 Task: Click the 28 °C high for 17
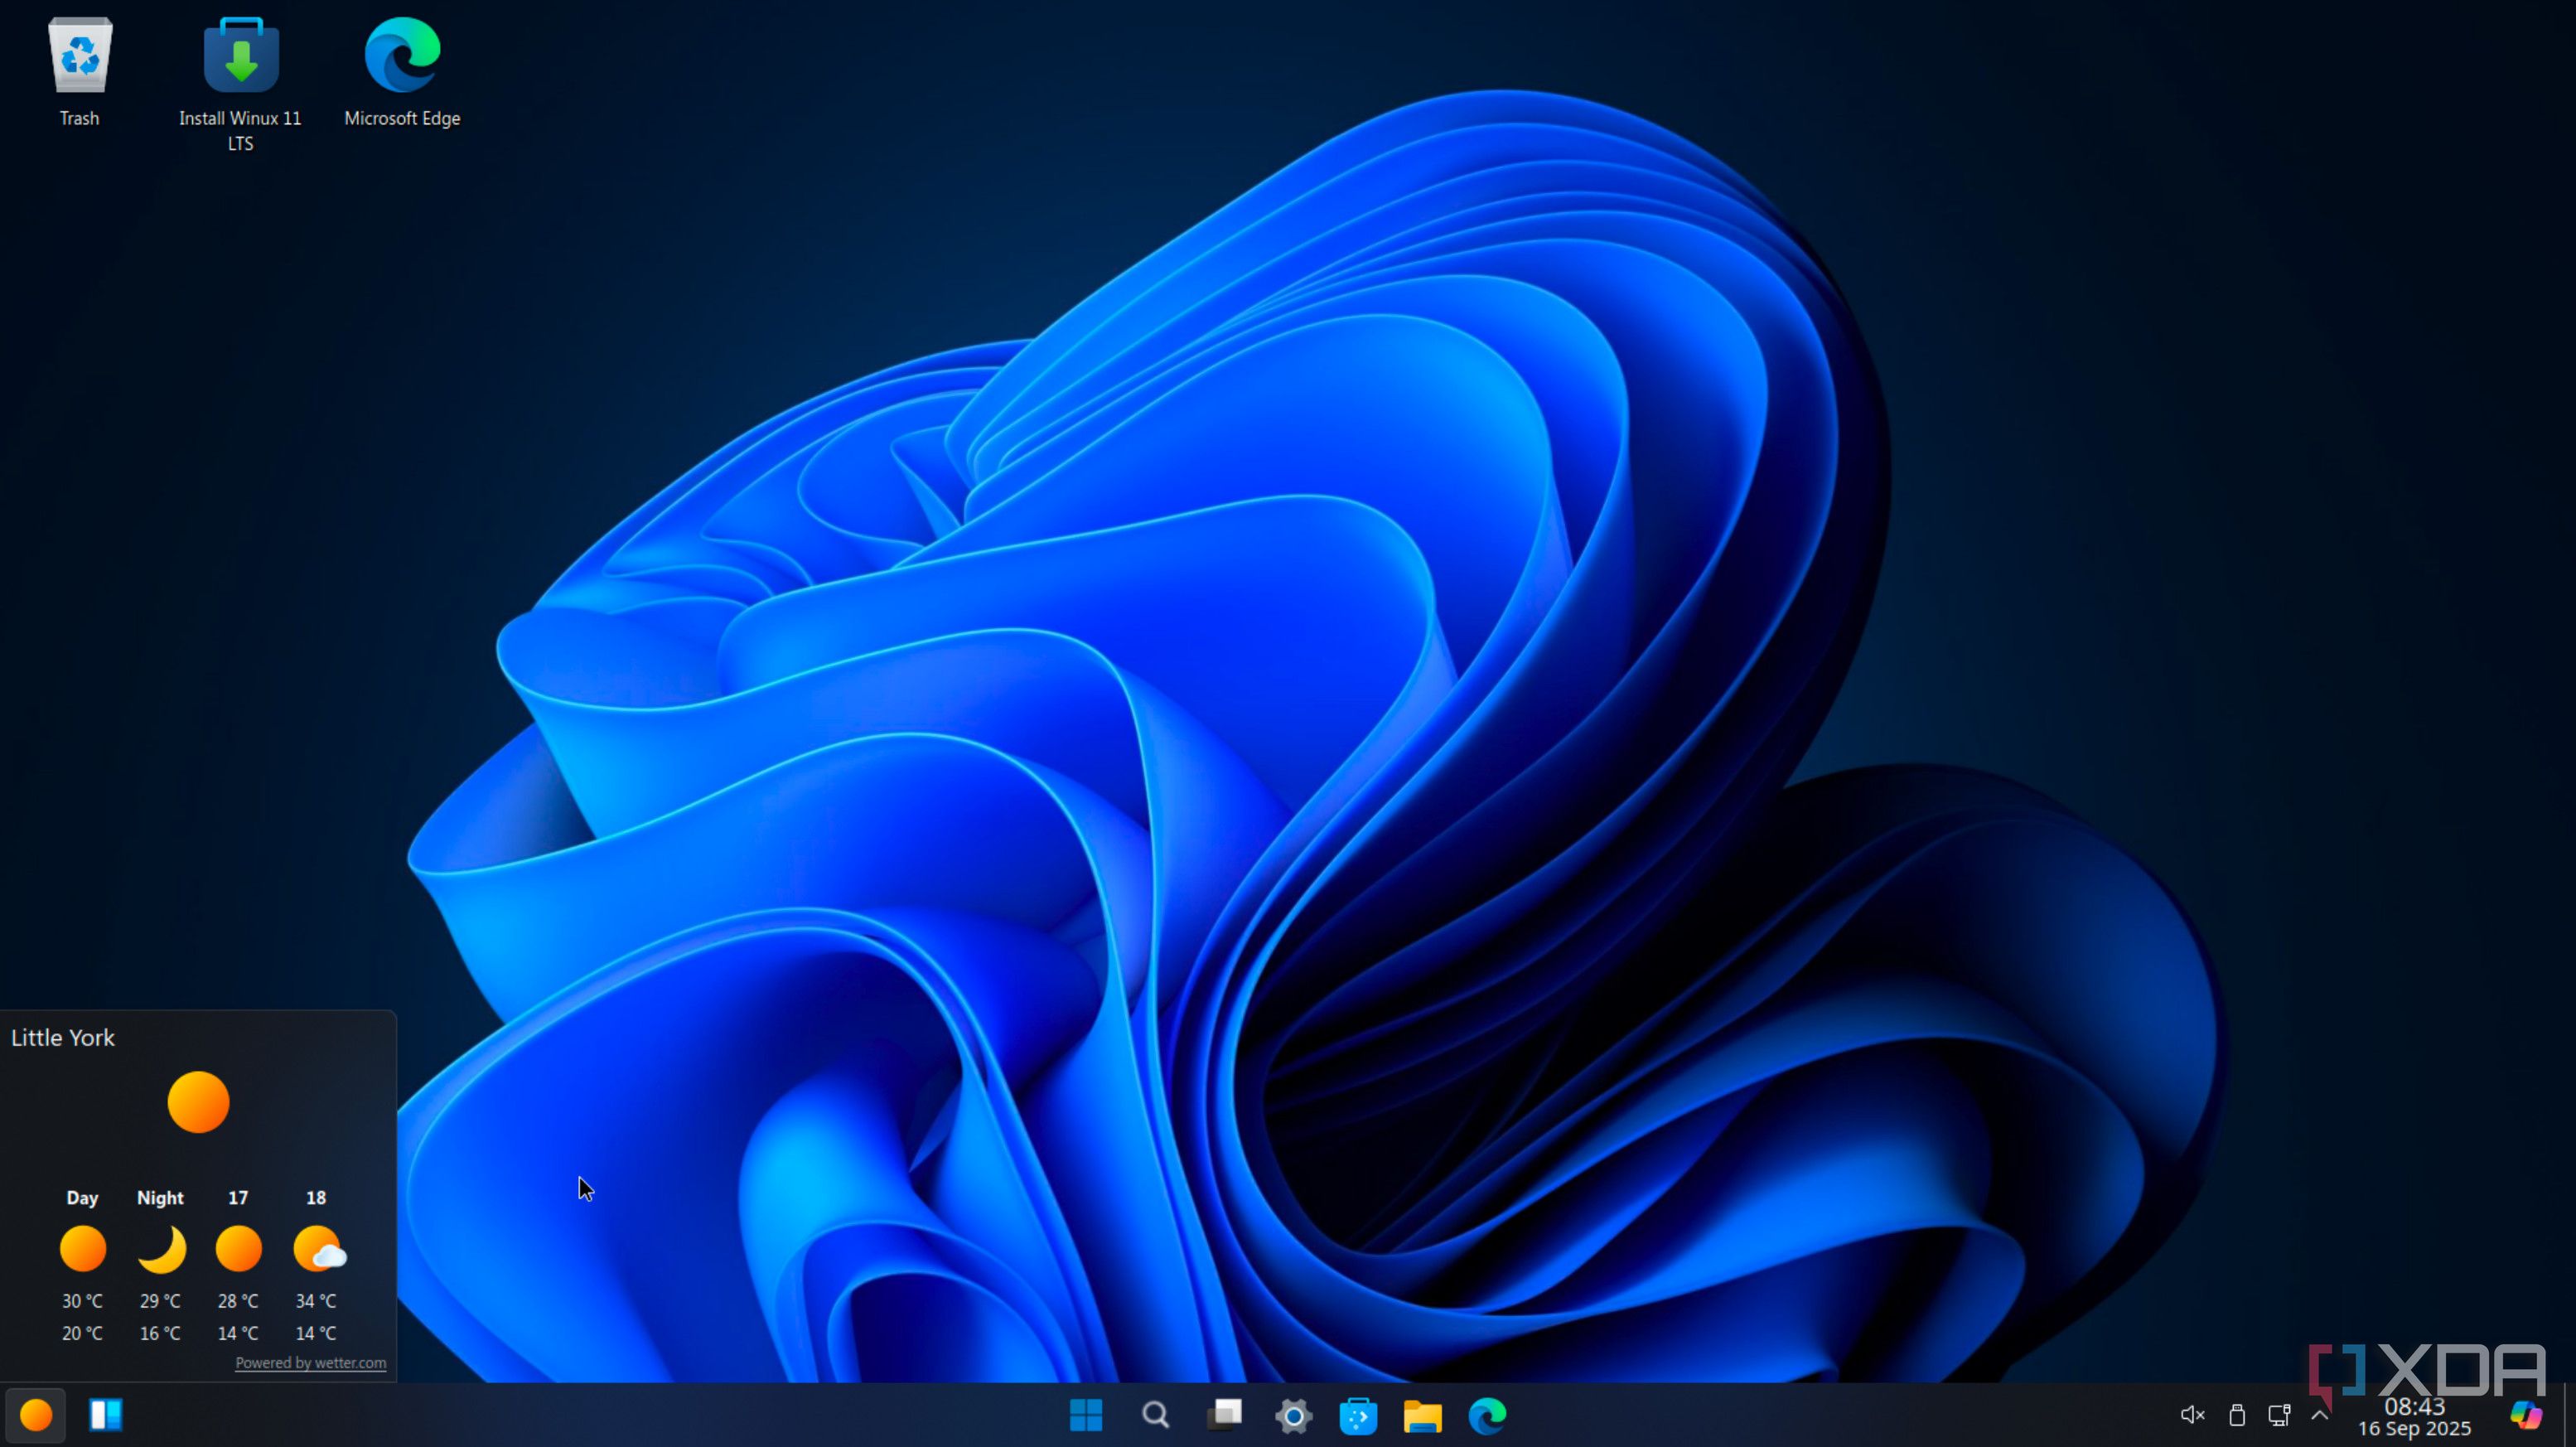(238, 1301)
